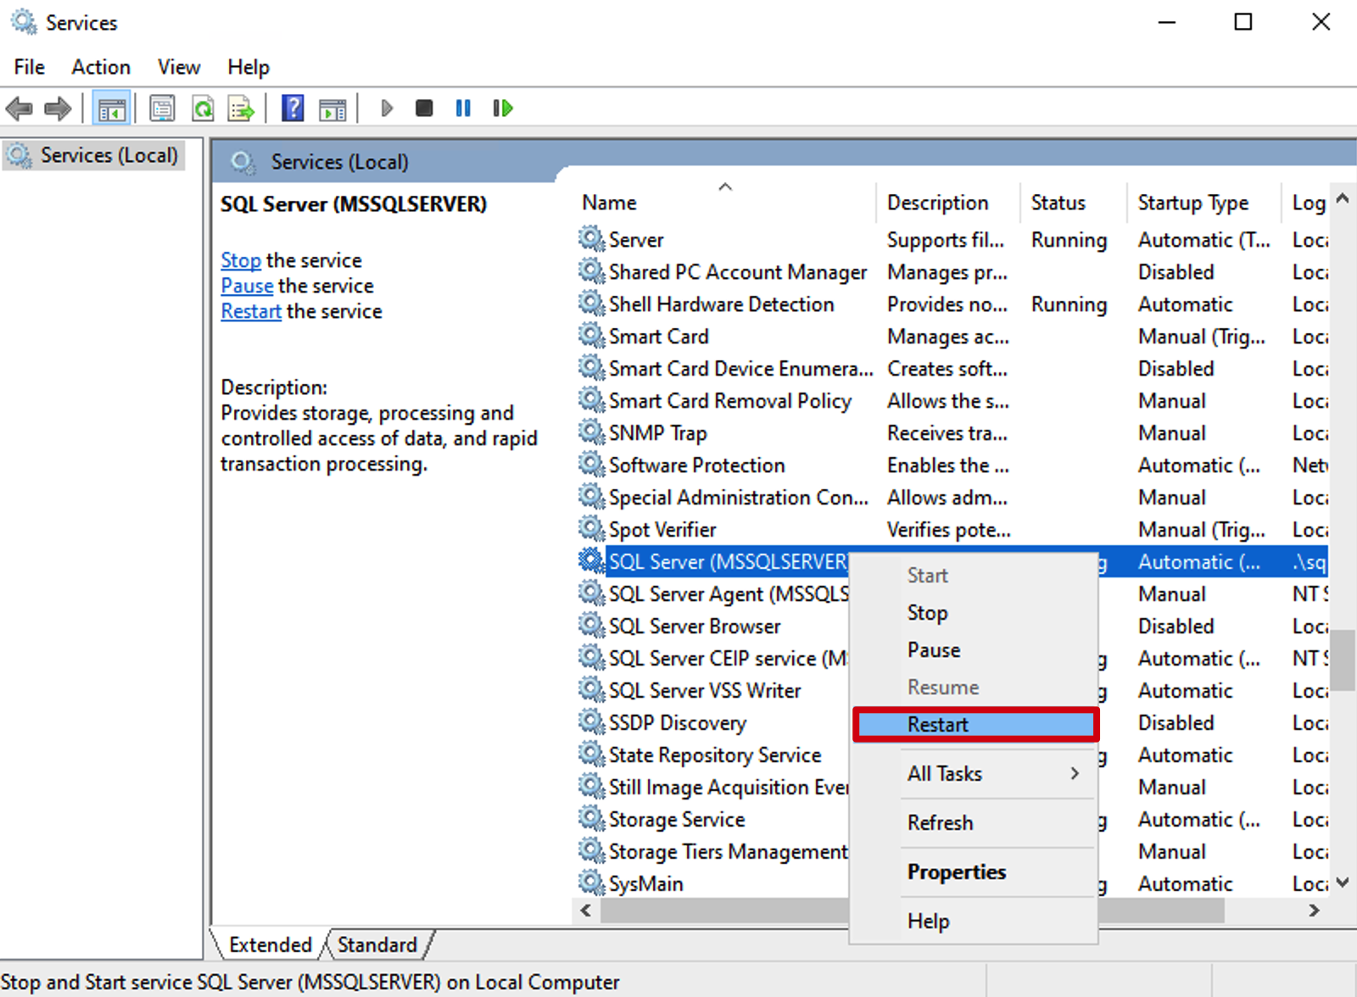This screenshot has width=1357, height=997.
Task: Click the gear icon beside SQL Server Browser
Action: 591,626
